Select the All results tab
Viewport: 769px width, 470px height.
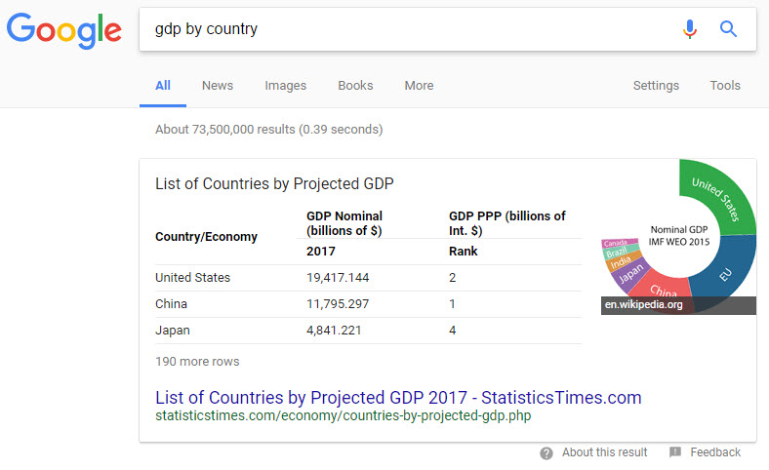tap(163, 86)
